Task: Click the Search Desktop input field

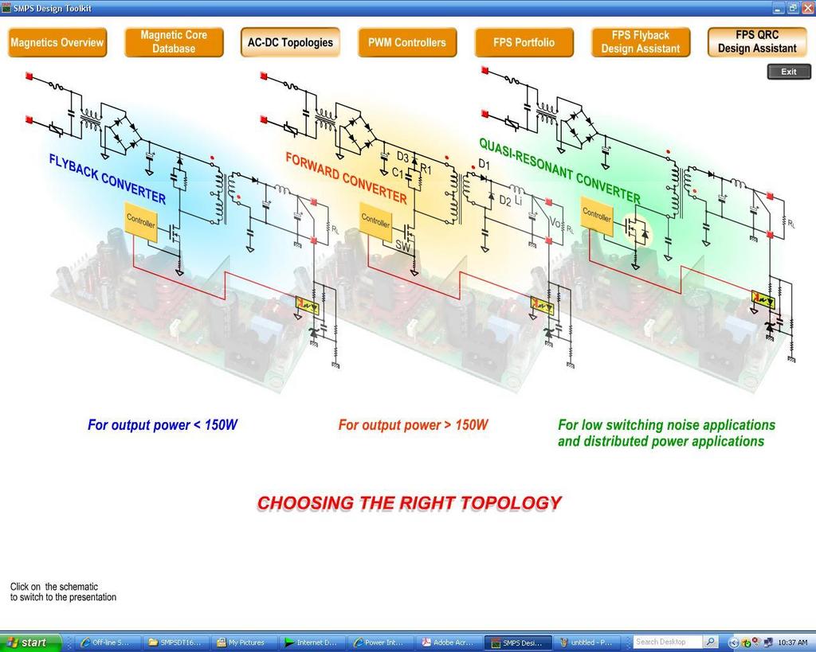Action: pyautogui.click(x=667, y=642)
